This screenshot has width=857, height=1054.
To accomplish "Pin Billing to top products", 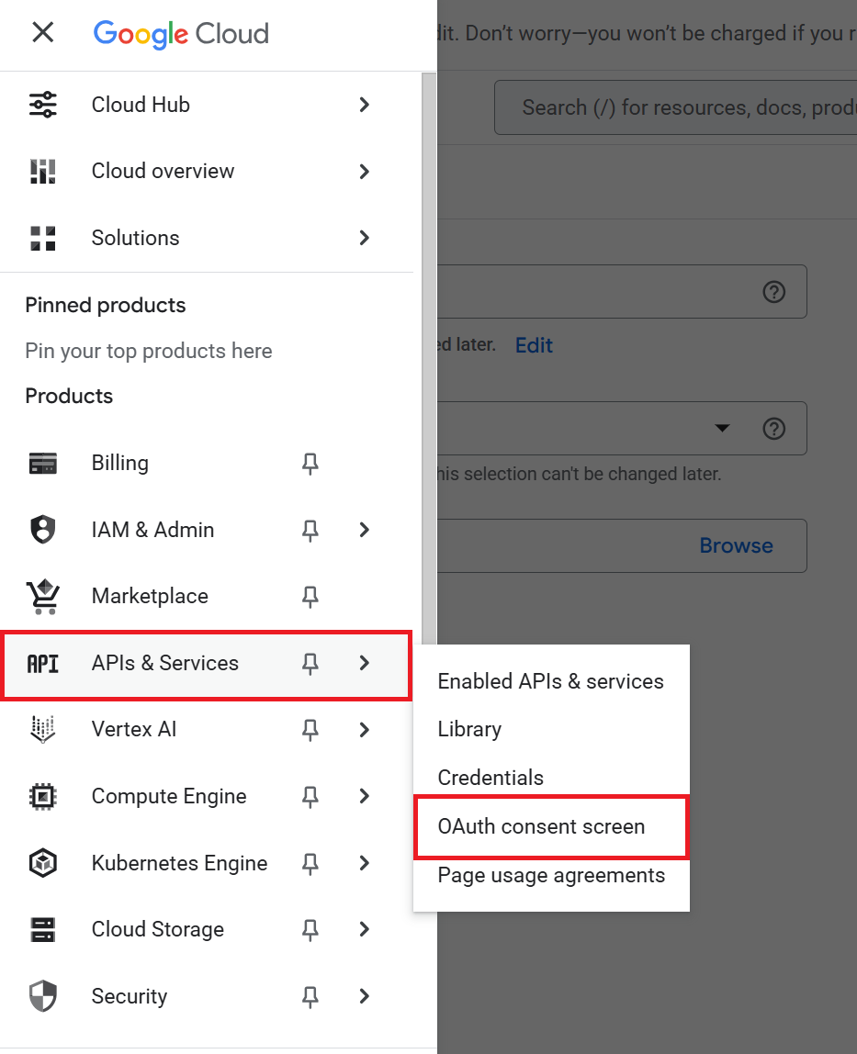I will 310,464.
